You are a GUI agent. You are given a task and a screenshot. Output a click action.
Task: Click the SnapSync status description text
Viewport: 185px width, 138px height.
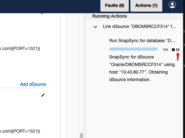click(x=142, y=68)
